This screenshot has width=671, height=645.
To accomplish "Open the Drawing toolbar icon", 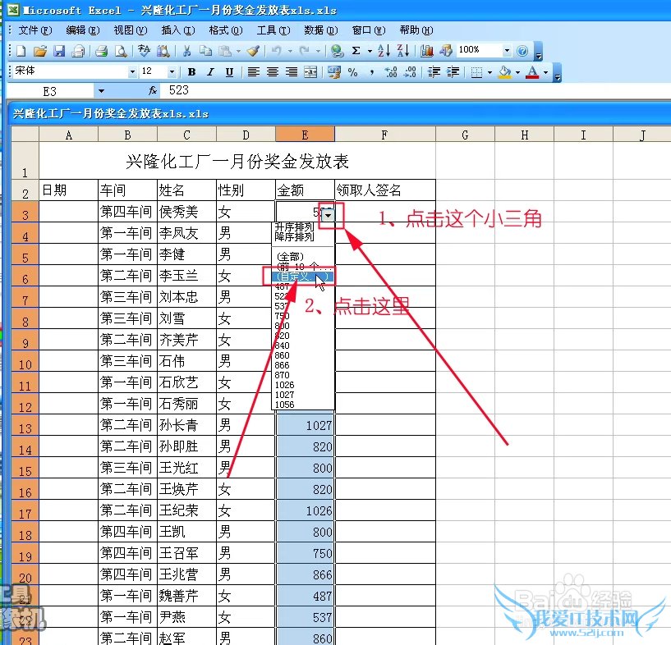I will pyautogui.click(x=445, y=52).
